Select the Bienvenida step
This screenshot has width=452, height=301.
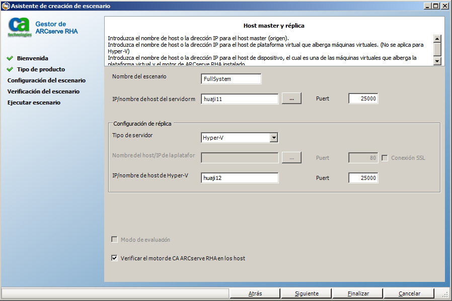(33, 58)
